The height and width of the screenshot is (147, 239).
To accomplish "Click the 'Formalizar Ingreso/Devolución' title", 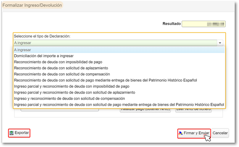I will click(x=32, y=5).
